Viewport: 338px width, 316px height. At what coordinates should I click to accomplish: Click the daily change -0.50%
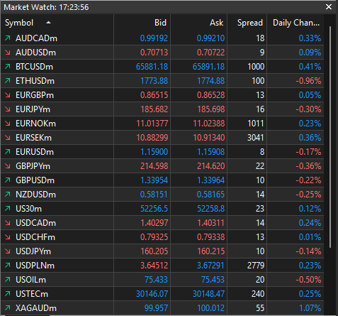pyautogui.click(x=308, y=280)
